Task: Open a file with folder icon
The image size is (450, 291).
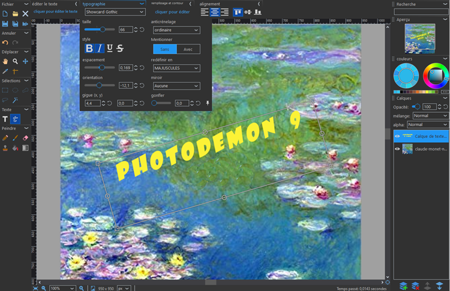Action: [x=15, y=13]
